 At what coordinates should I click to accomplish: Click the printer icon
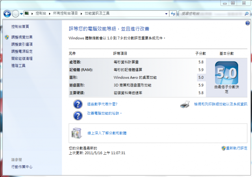click(x=185, y=104)
